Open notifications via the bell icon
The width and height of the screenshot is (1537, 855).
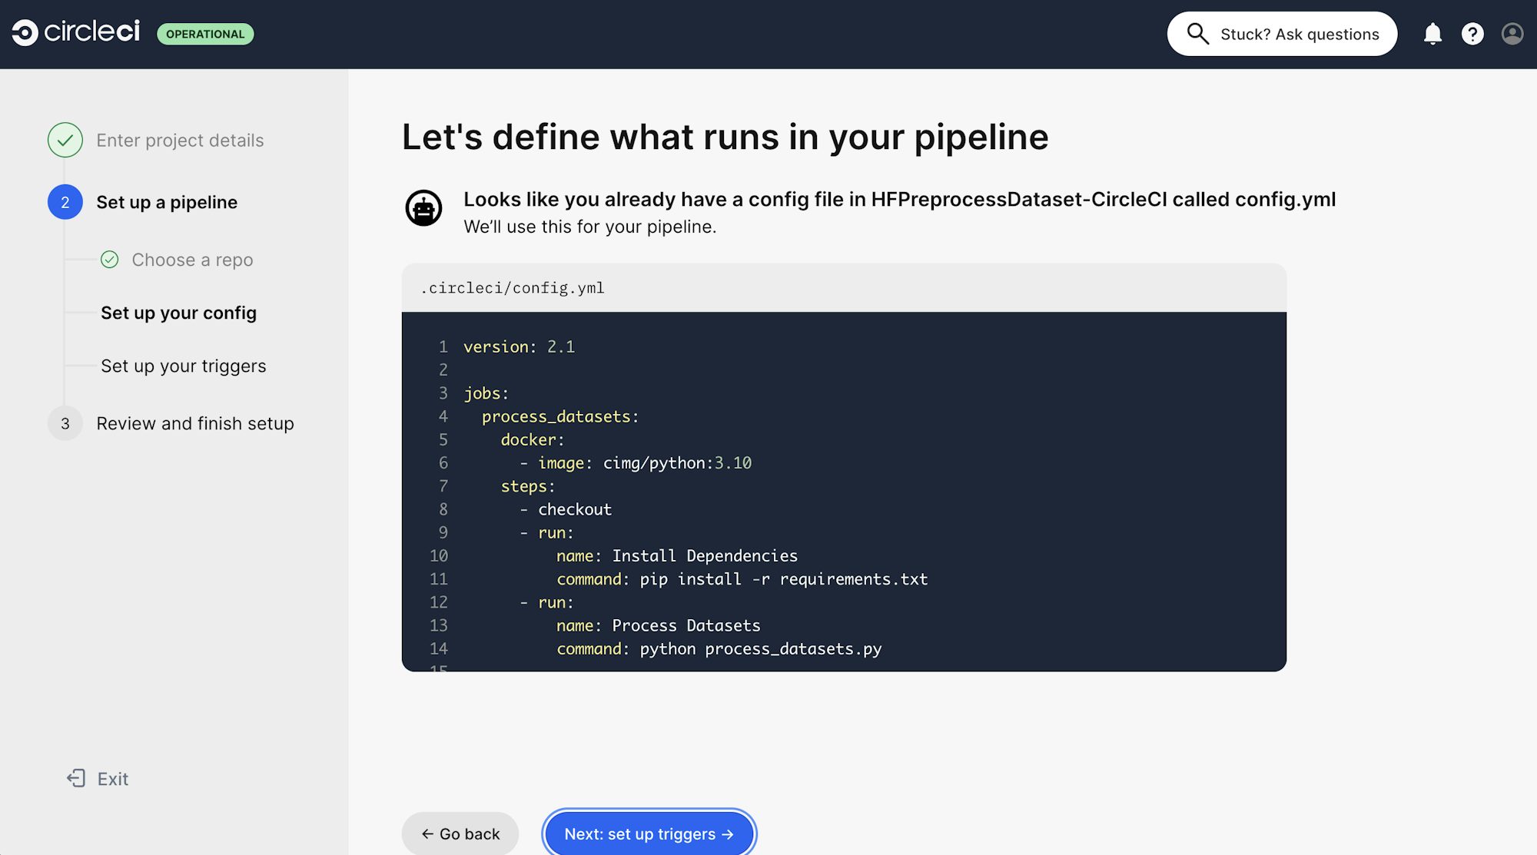coord(1432,34)
